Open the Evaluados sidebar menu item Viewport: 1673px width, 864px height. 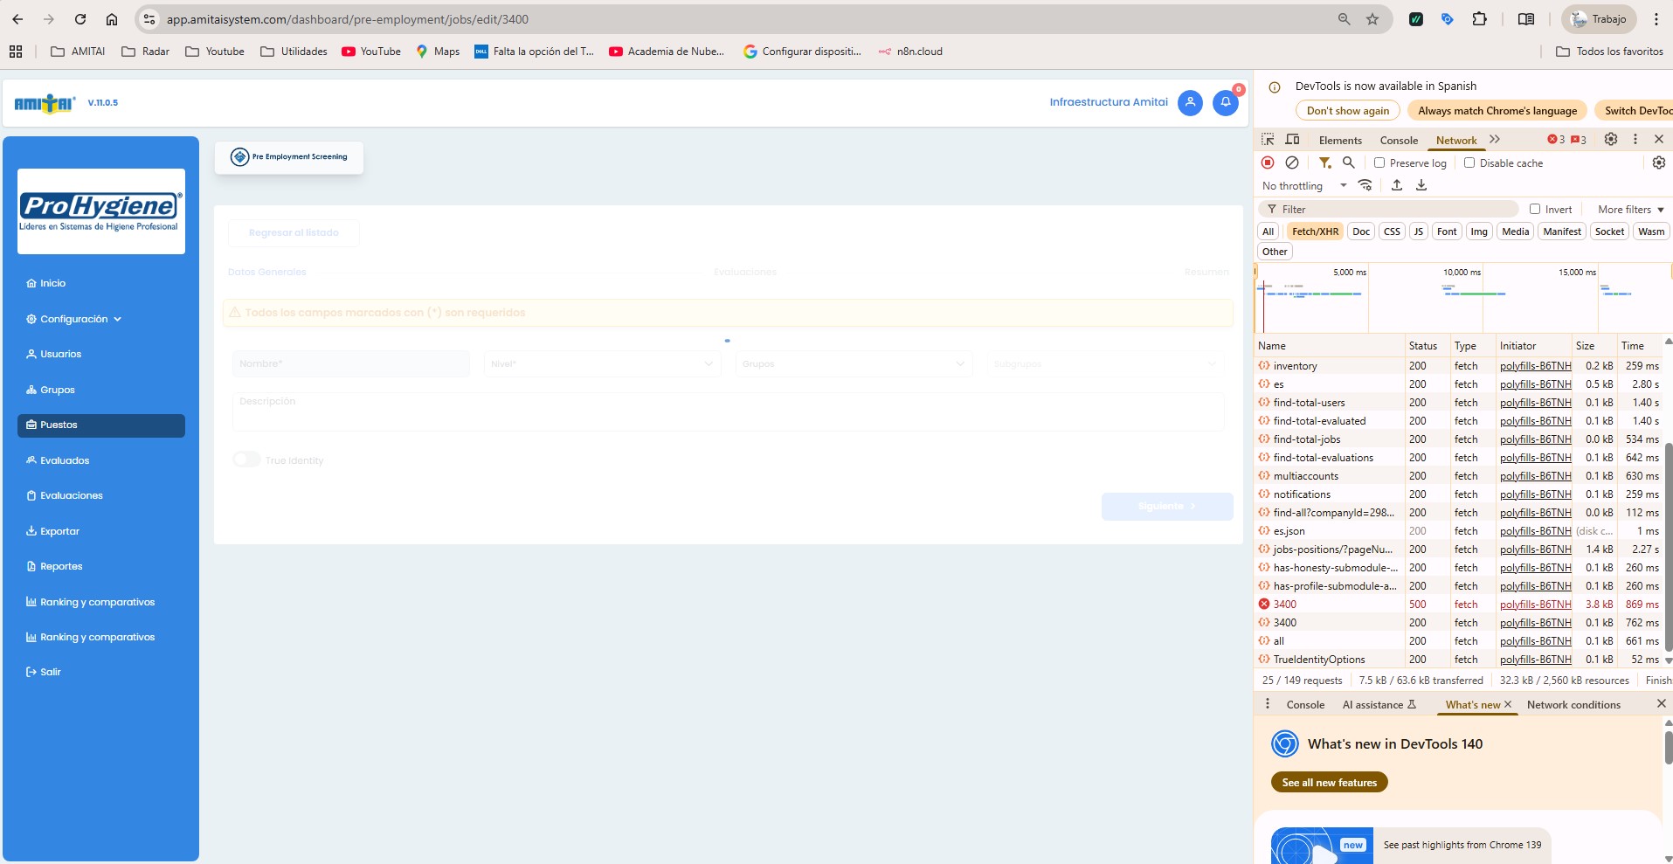(65, 460)
